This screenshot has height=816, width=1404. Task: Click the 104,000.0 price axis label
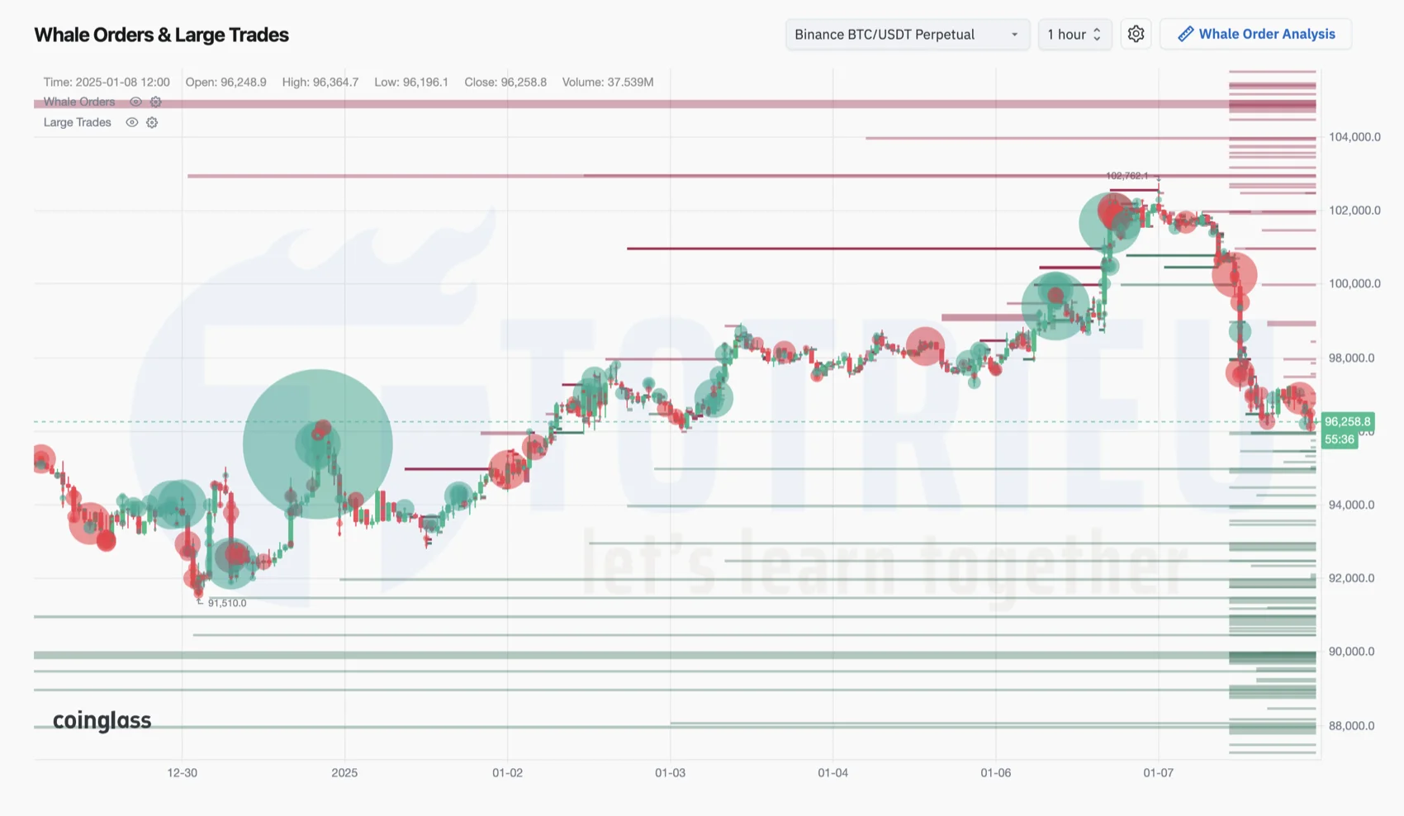click(x=1354, y=137)
